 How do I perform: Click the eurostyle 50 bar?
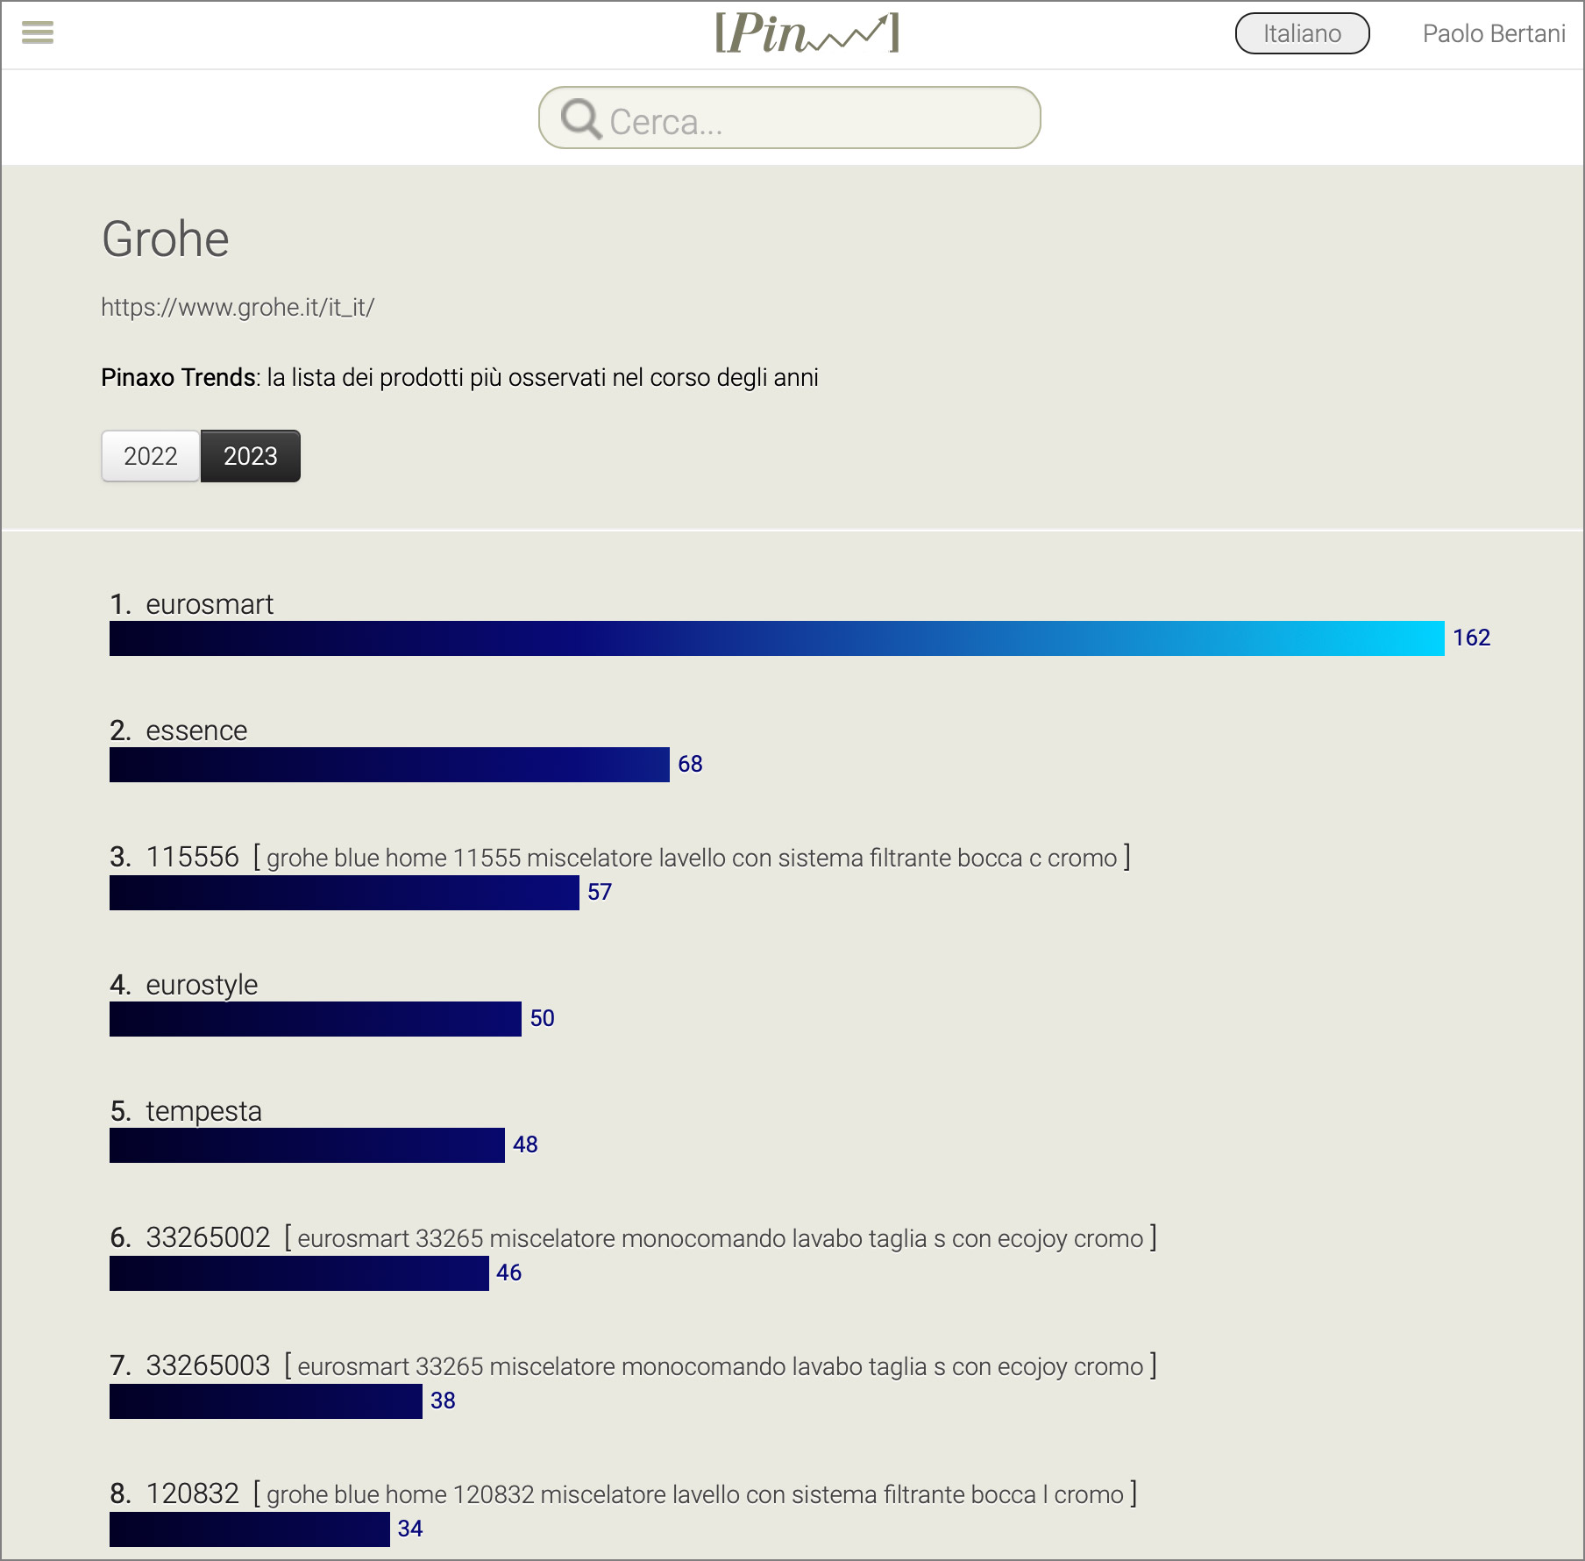(316, 1019)
